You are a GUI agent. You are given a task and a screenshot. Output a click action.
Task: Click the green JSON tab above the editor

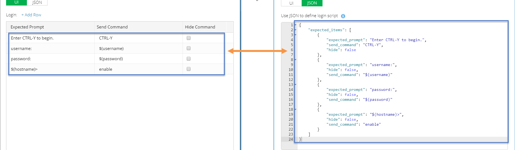click(312, 3)
